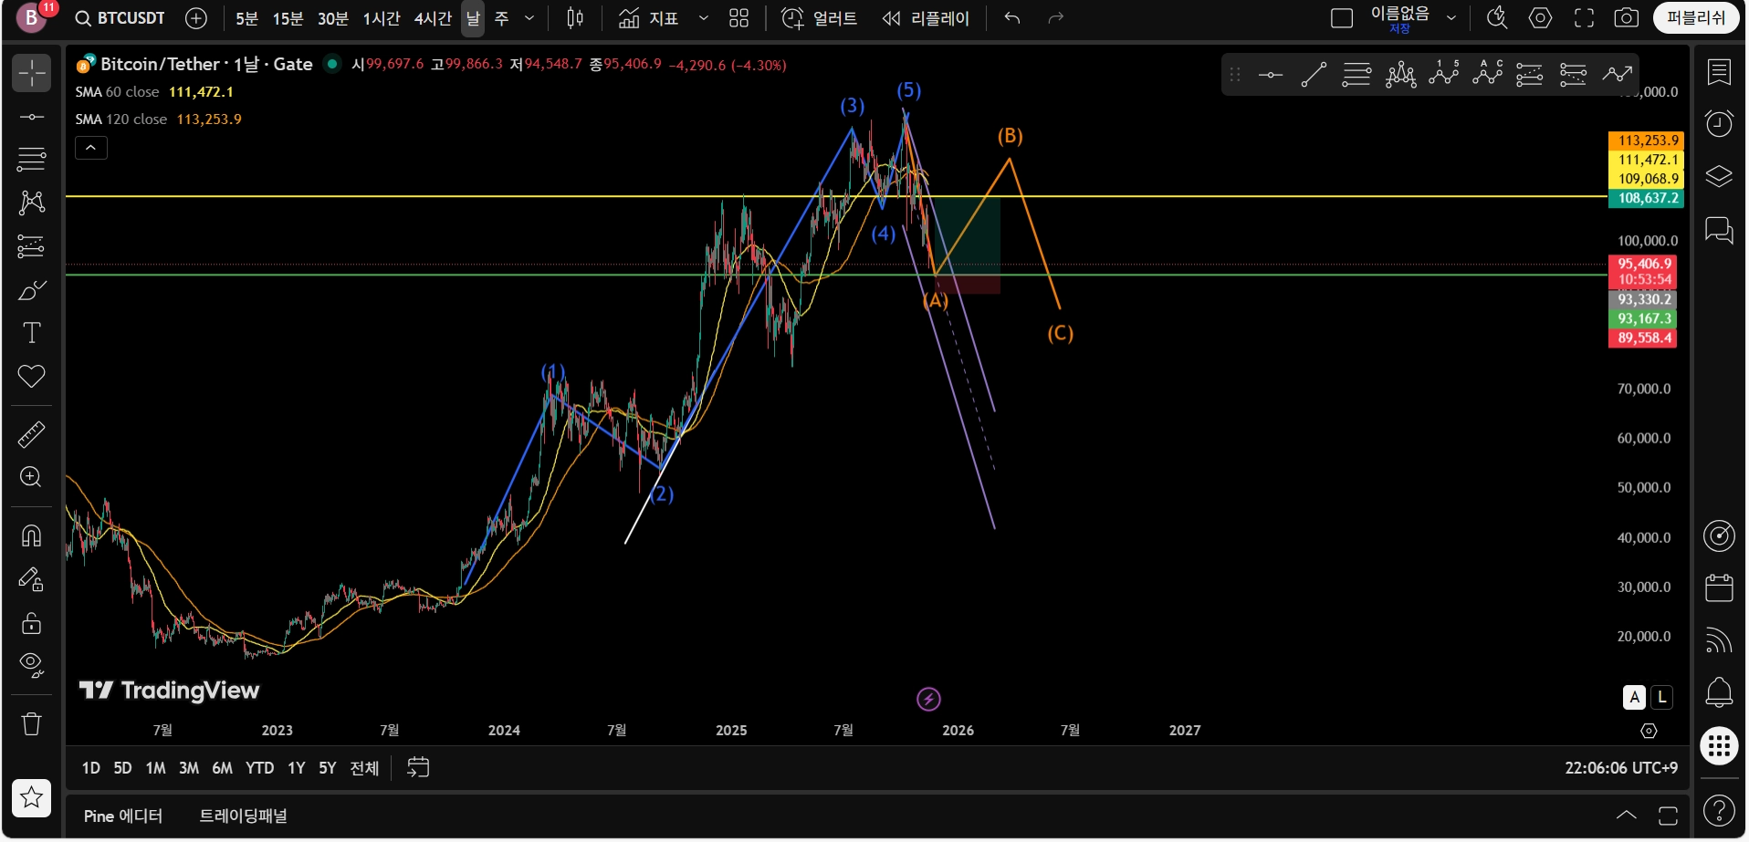Toggle hide all drawings eye icon
The image size is (1749, 842).
[31, 664]
